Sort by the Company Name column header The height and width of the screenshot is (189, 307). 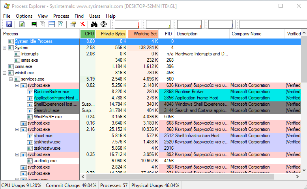click(x=257, y=34)
